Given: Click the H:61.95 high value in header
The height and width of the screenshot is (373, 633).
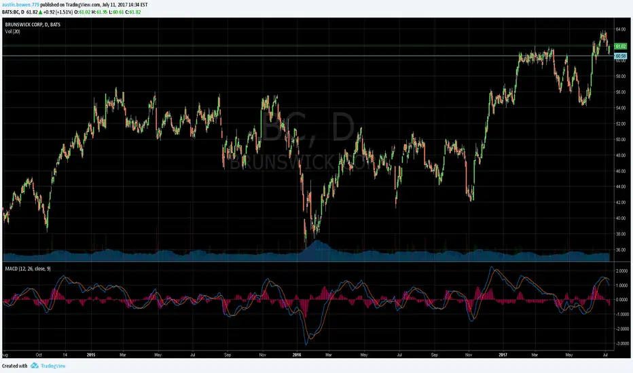Looking at the screenshot, I should coord(100,12).
